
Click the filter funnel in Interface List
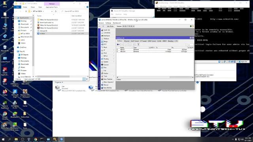point(138,45)
